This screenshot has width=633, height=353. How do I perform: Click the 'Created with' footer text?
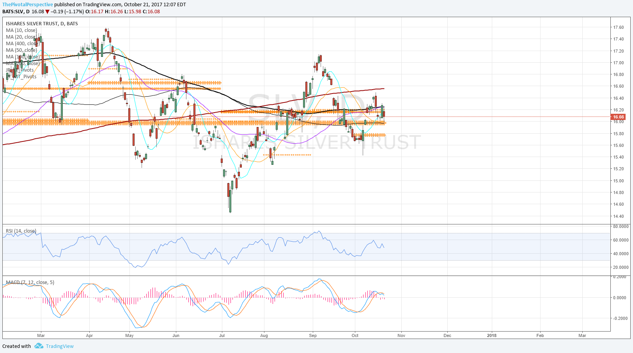(x=16, y=346)
